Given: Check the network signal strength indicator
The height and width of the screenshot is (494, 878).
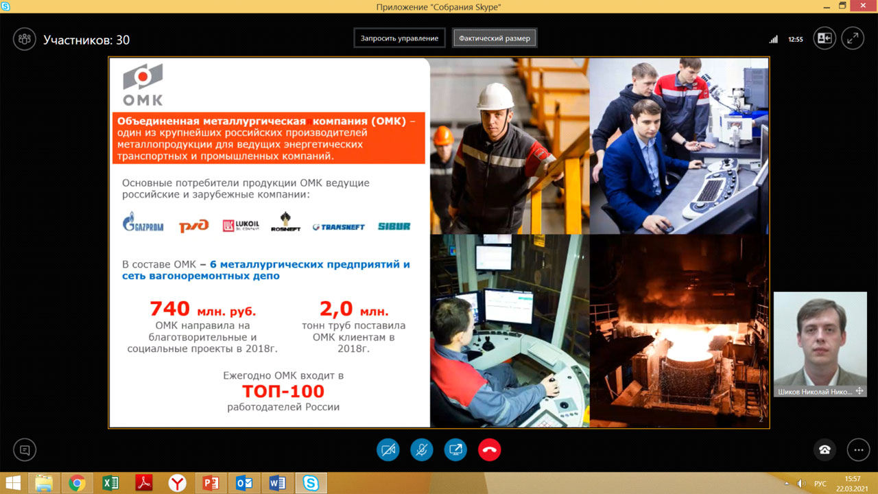Looking at the screenshot, I should pos(774,39).
